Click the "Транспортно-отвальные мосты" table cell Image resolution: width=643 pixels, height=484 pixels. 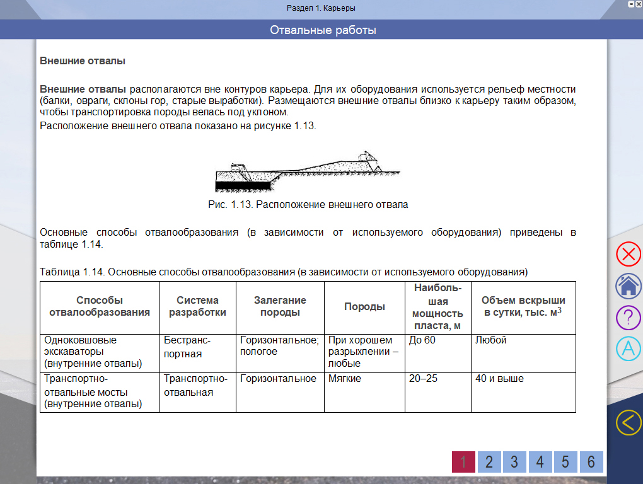(100, 391)
